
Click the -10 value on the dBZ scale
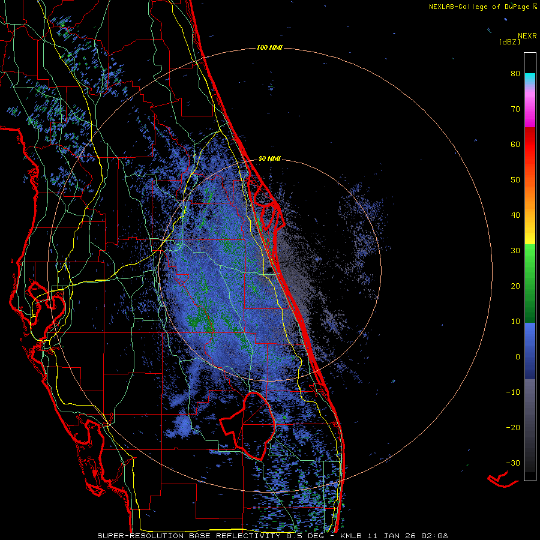[513, 392]
